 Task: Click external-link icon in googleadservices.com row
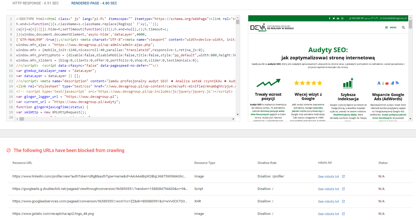coord(343,201)
